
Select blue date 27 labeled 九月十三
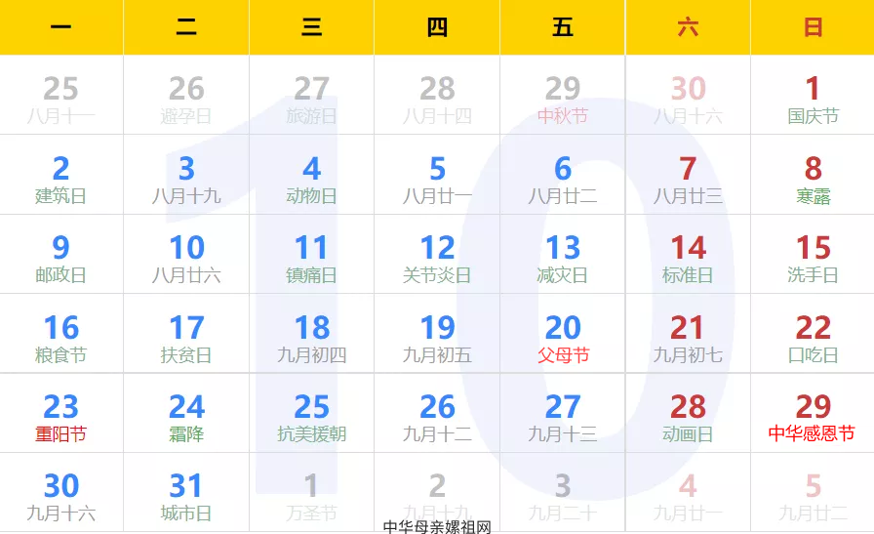point(563,414)
